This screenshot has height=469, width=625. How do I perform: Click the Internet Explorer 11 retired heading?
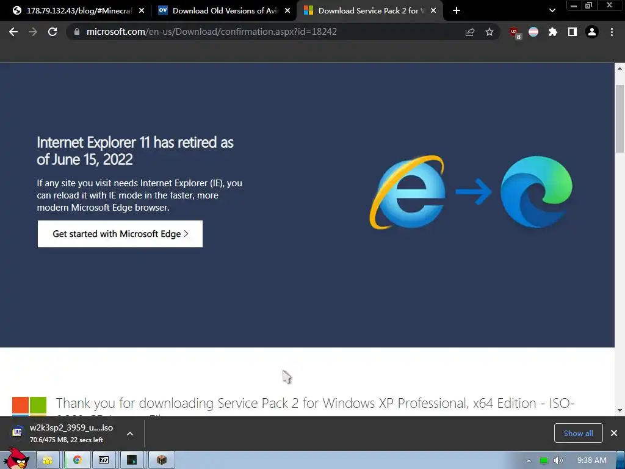click(x=135, y=151)
